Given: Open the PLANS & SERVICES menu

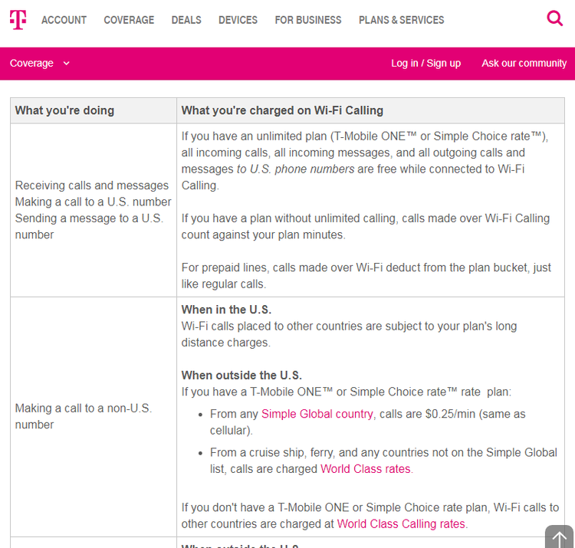Looking at the screenshot, I should 401,20.
